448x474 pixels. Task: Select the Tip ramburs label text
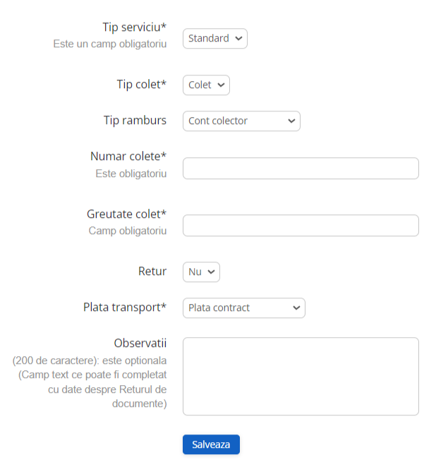pyautogui.click(x=135, y=121)
